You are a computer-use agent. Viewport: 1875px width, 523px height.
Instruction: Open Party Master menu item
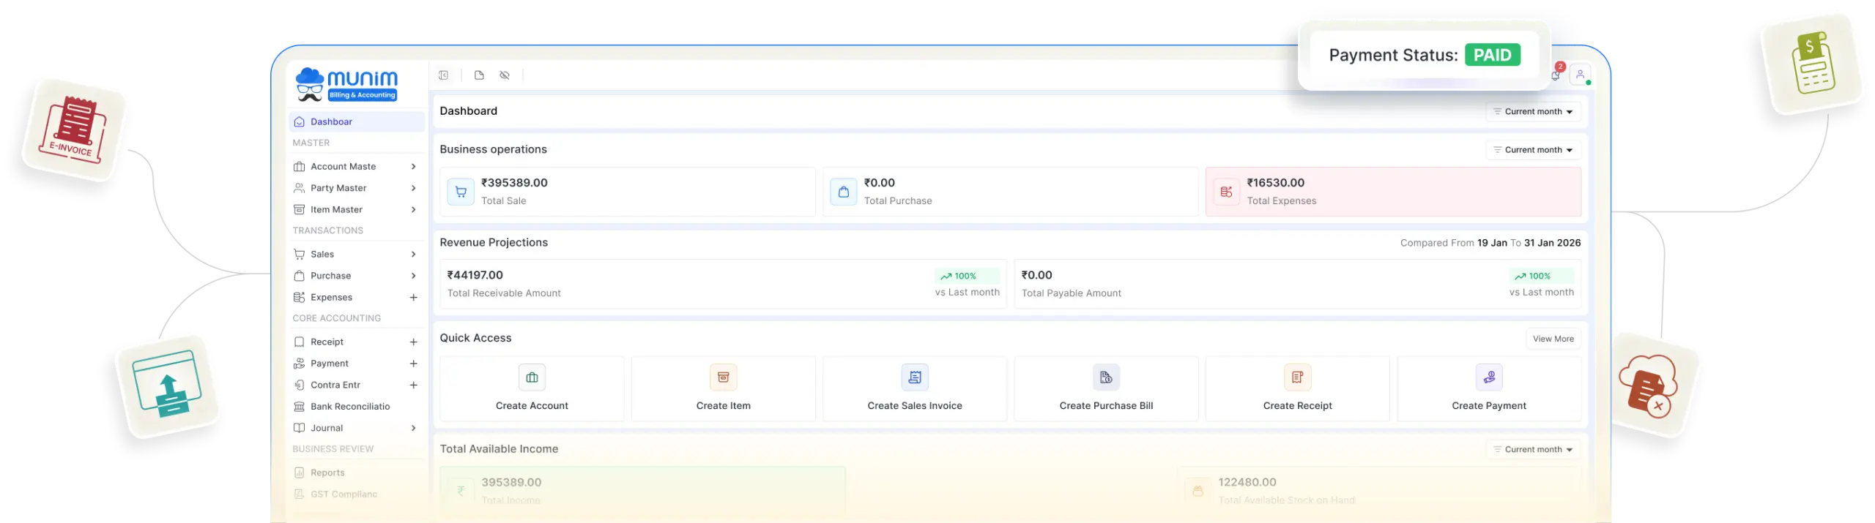[357, 188]
